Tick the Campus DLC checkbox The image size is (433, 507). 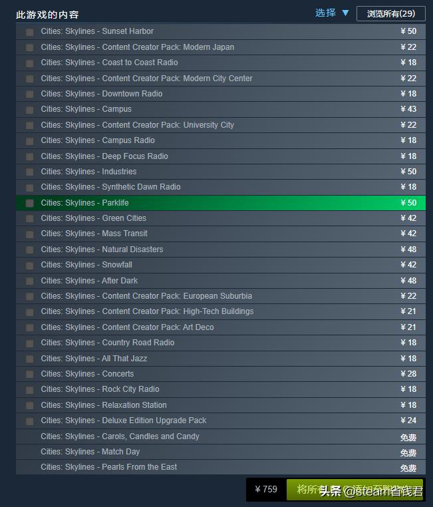click(x=29, y=110)
